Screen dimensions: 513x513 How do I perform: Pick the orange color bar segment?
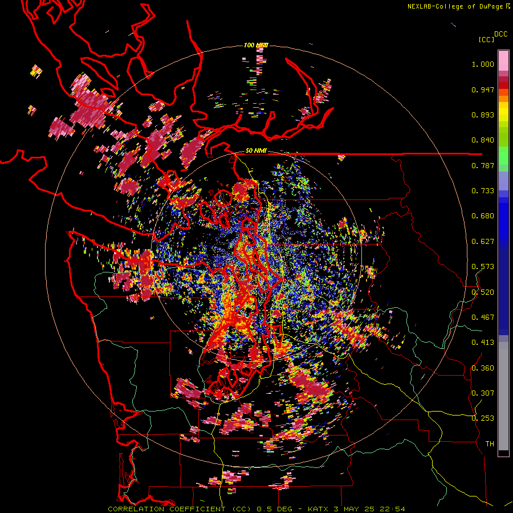(503, 99)
